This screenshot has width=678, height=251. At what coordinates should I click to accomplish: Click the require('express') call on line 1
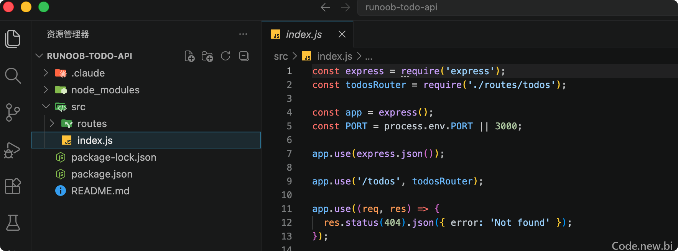(451, 71)
